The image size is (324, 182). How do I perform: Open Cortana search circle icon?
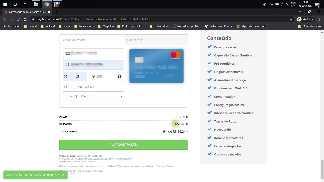(15, 4)
